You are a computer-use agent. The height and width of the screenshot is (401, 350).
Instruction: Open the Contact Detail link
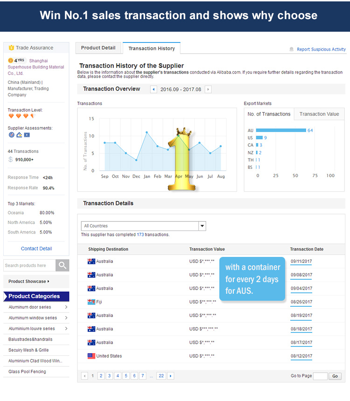[36, 249]
